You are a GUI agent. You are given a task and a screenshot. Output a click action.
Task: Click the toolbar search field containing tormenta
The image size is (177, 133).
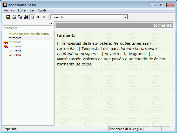(87, 17)
